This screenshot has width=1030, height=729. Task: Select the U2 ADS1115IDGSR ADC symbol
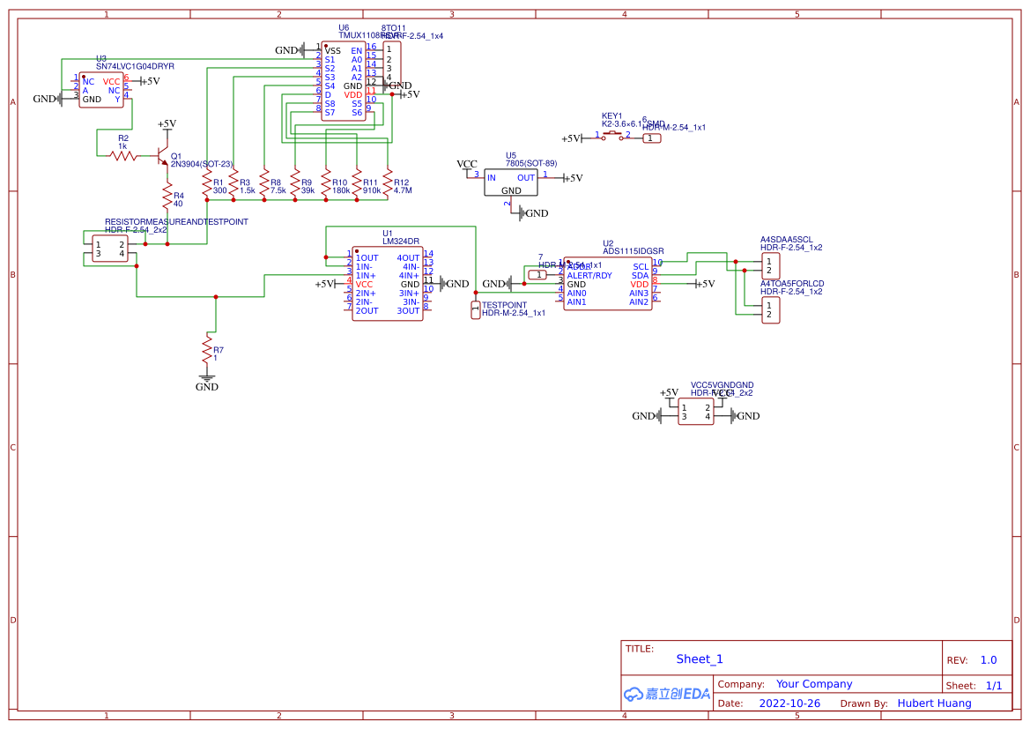point(606,282)
